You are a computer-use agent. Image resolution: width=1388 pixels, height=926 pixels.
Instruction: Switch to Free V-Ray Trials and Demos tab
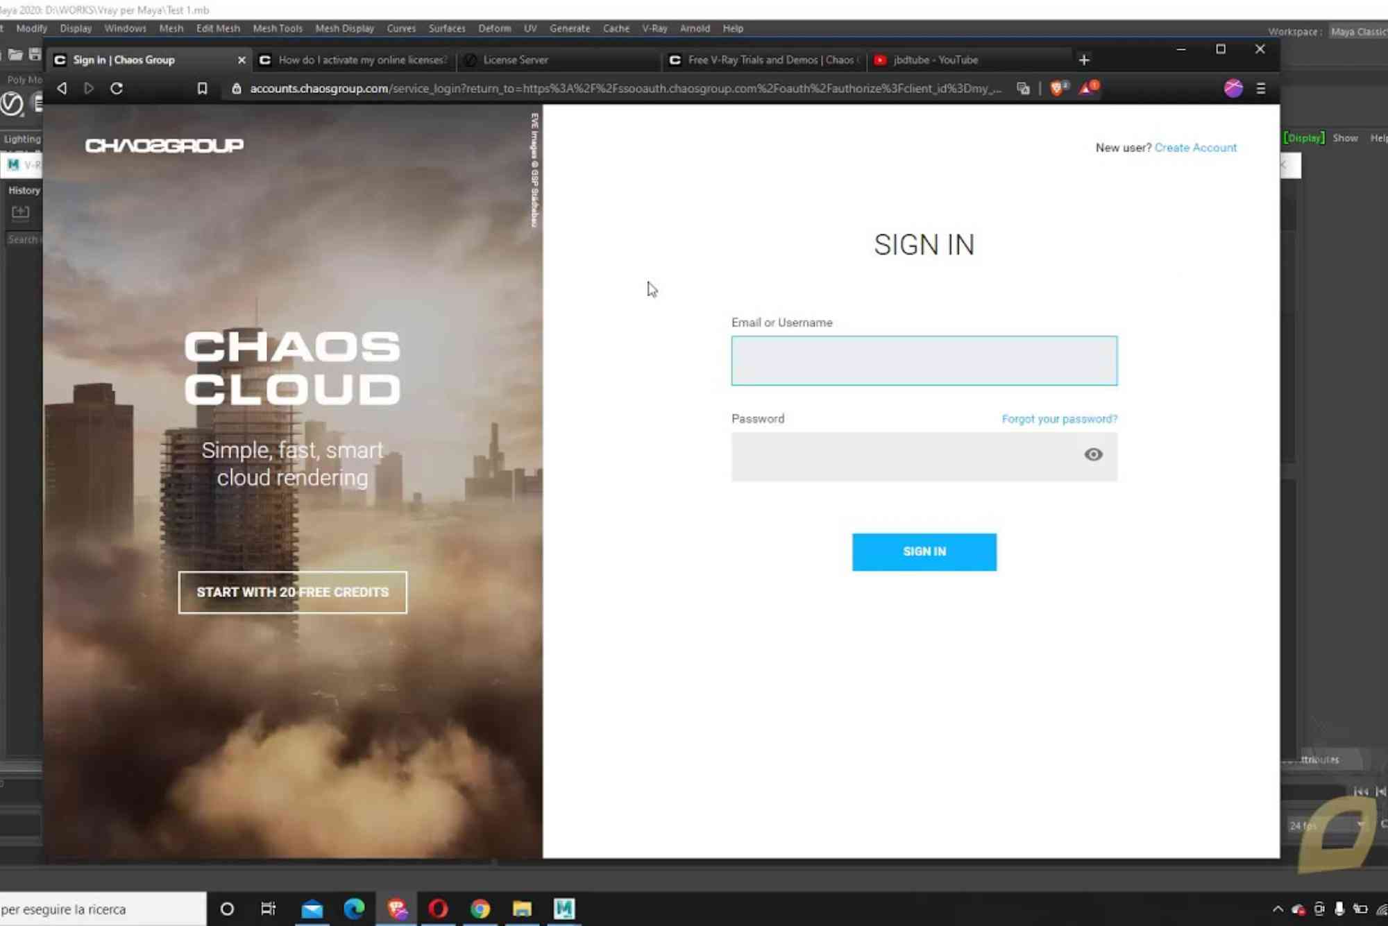pos(765,60)
